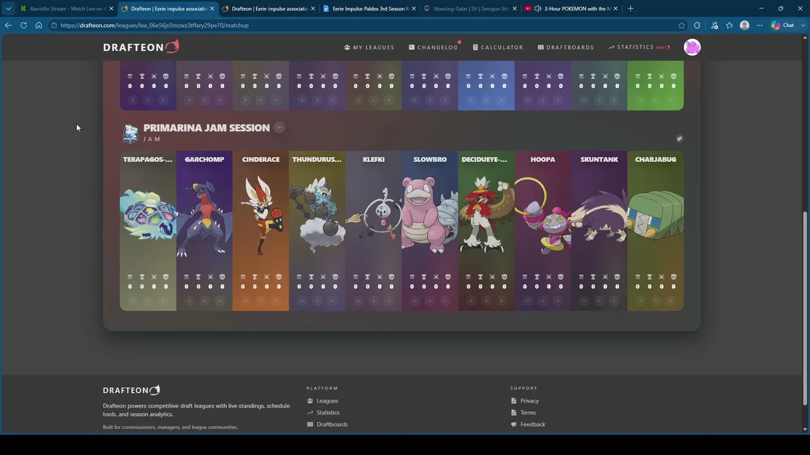
Task: Open the Statistics Pro navigation item
Action: (x=639, y=47)
